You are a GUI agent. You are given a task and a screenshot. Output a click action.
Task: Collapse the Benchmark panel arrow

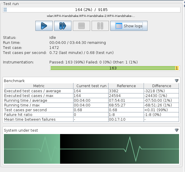coord(176,81)
